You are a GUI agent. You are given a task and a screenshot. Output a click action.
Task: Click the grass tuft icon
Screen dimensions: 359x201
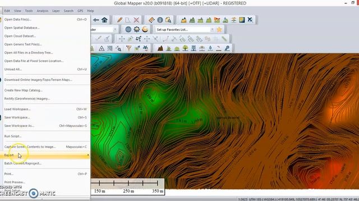(x=169, y=49)
